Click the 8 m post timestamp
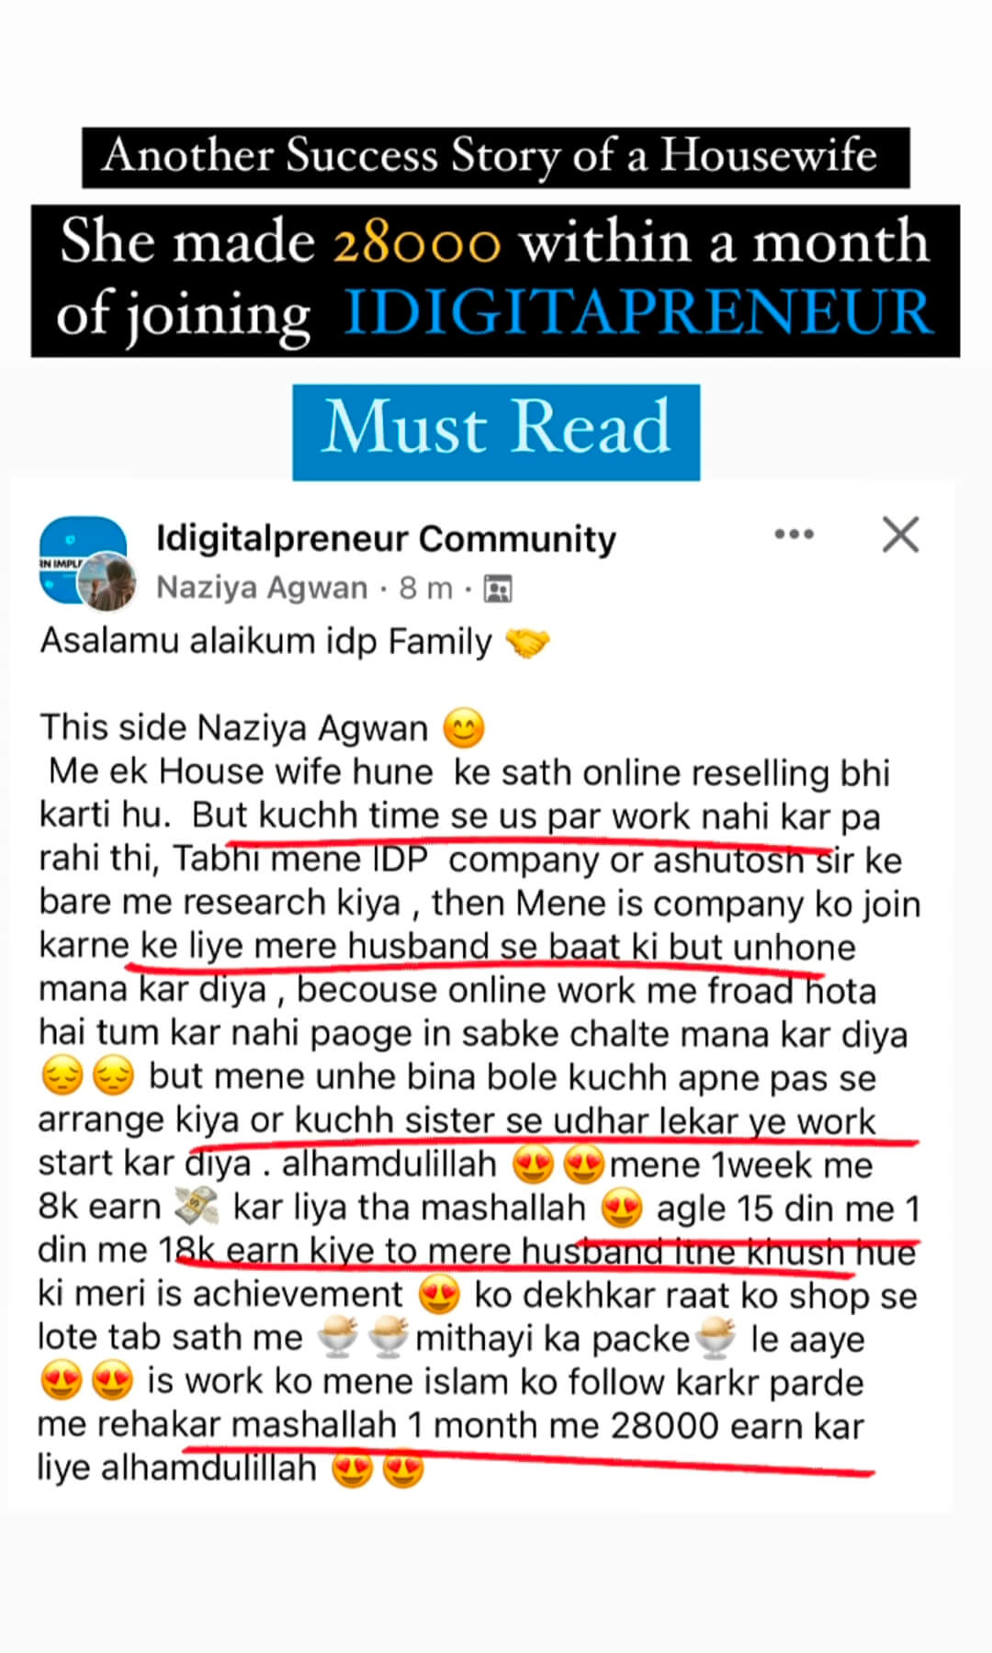Screen dimensions: 992x1653 [425, 588]
